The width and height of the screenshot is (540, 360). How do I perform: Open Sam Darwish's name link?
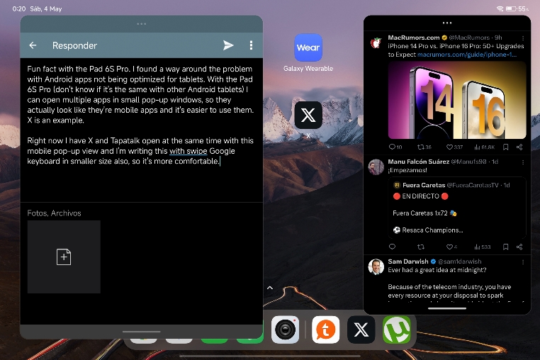pyautogui.click(x=408, y=261)
